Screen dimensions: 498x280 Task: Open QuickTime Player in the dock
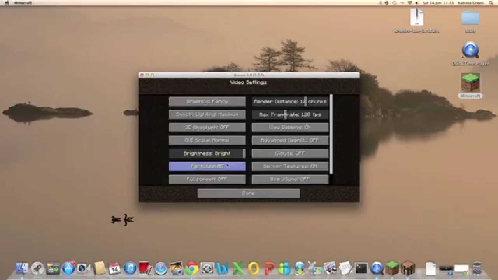pyautogui.click(x=377, y=268)
